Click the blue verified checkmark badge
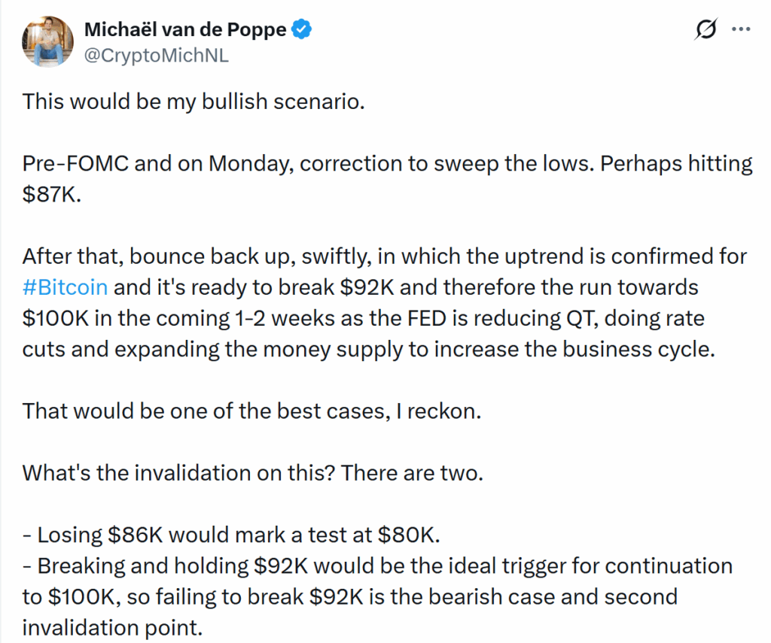Viewport: 771px width, 643px height. click(x=303, y=30)
